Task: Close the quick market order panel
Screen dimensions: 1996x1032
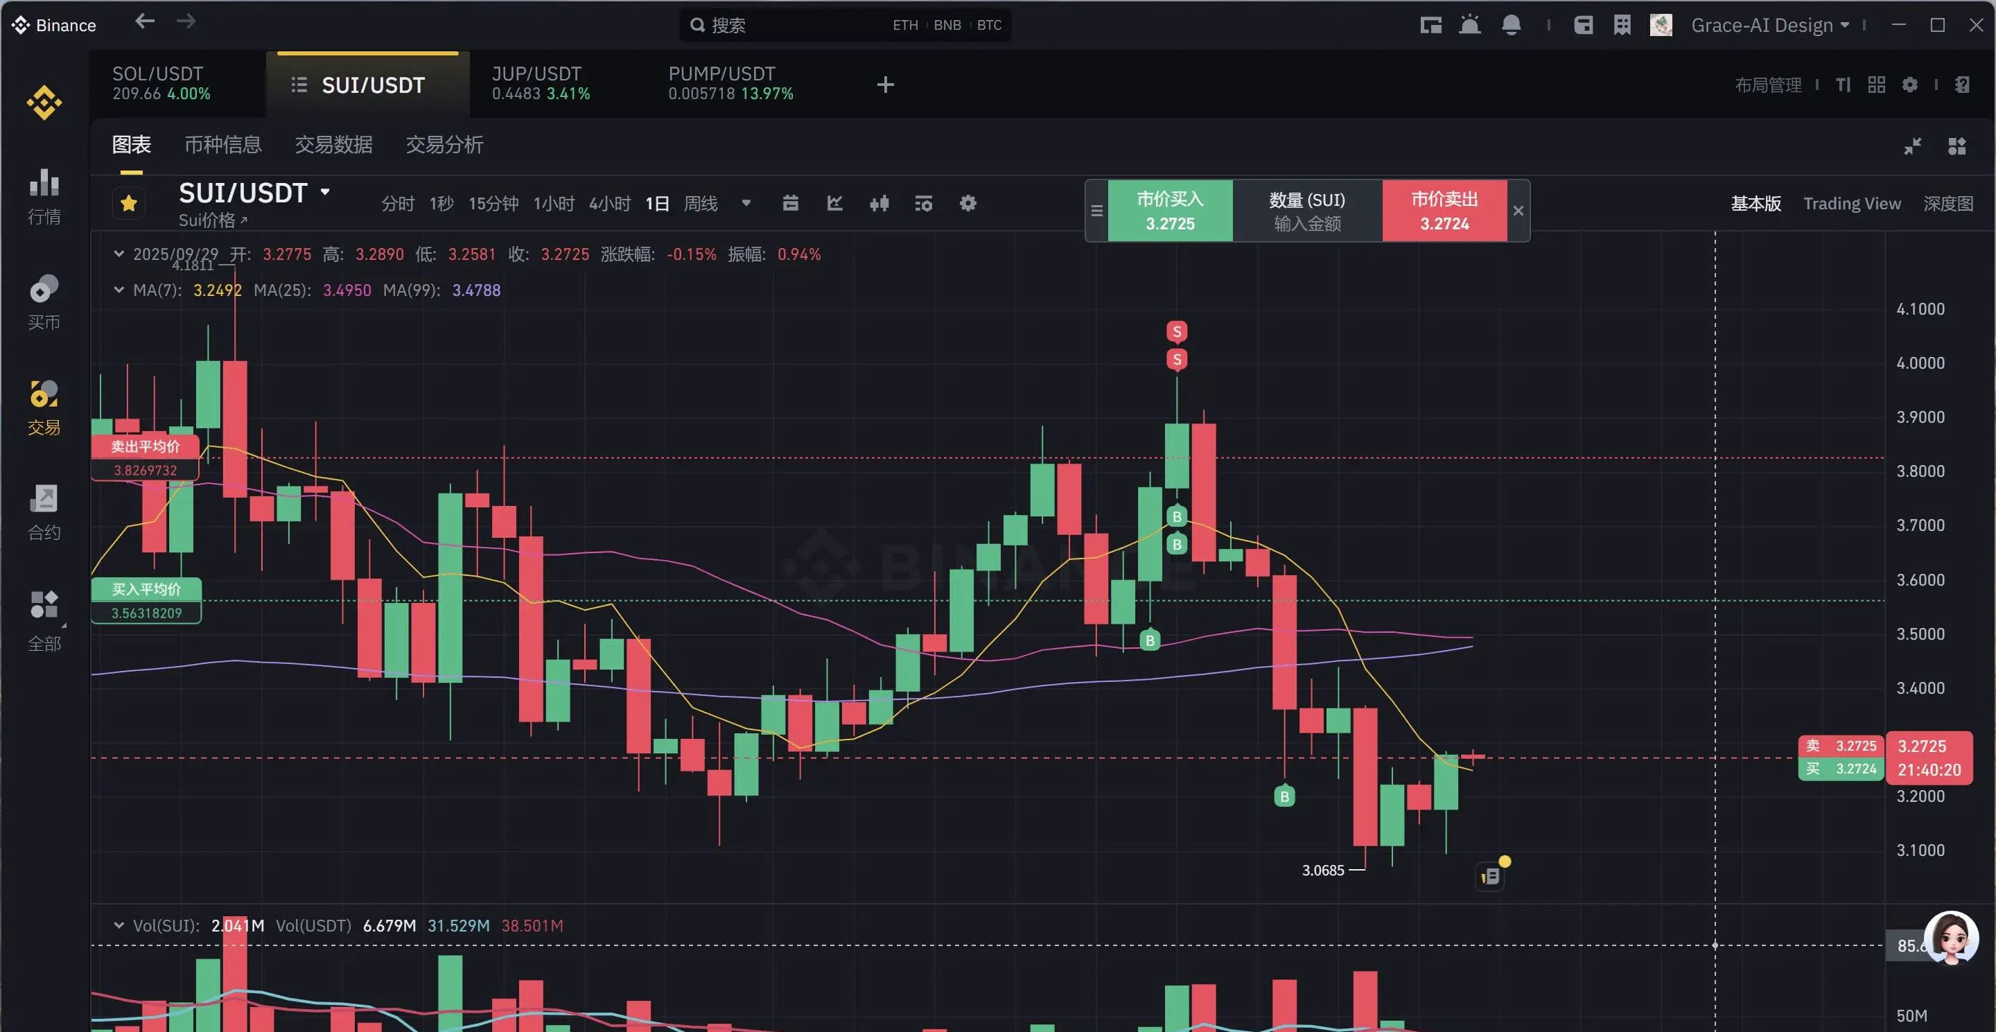Action: pyautogui.click(x=1518, y=211)
